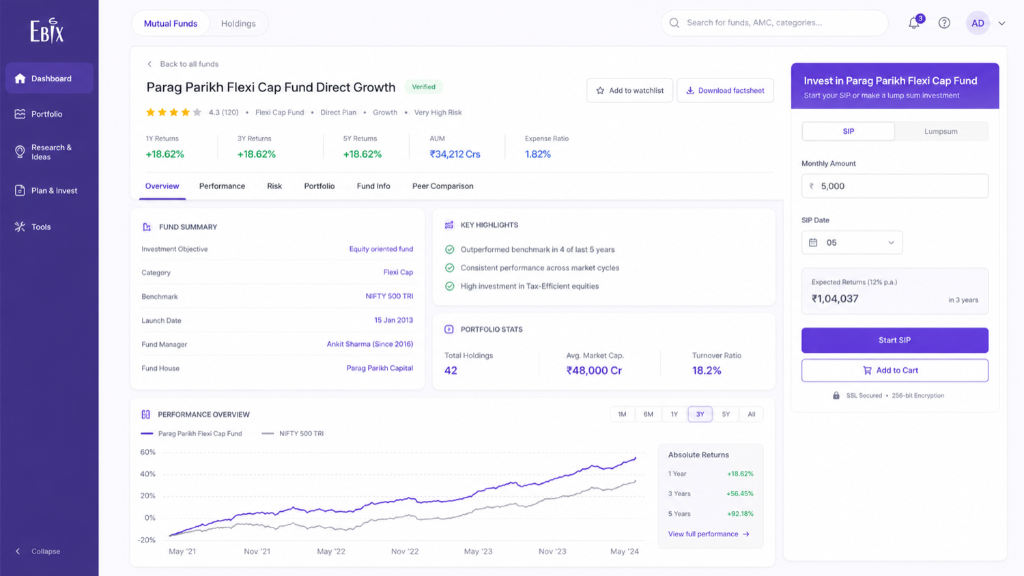Open the SIP Date dropdown

(851, 242)
